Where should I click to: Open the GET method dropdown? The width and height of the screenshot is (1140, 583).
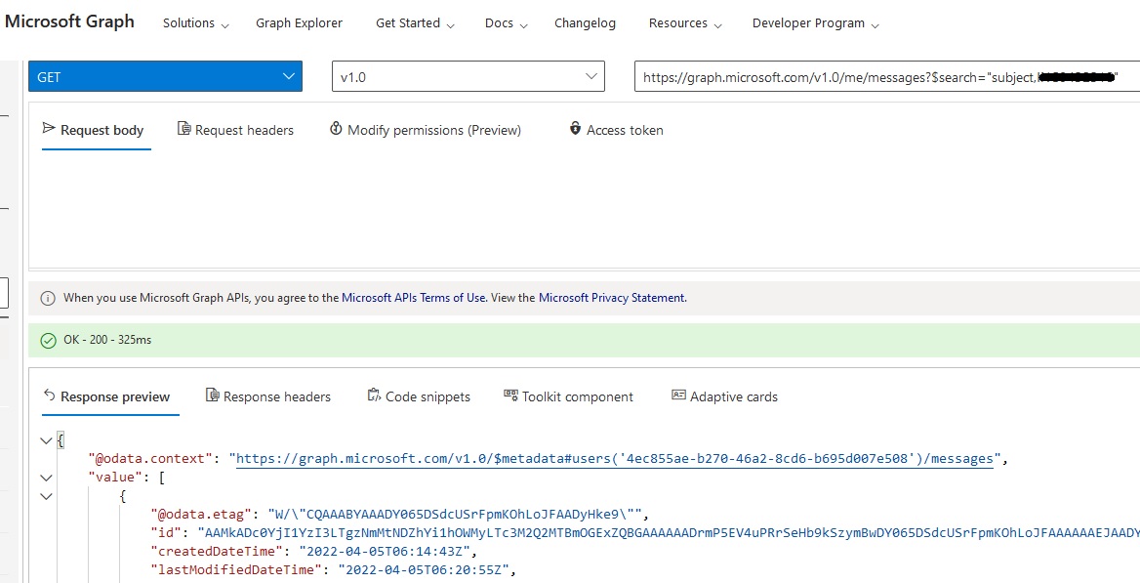pos(165,76)
